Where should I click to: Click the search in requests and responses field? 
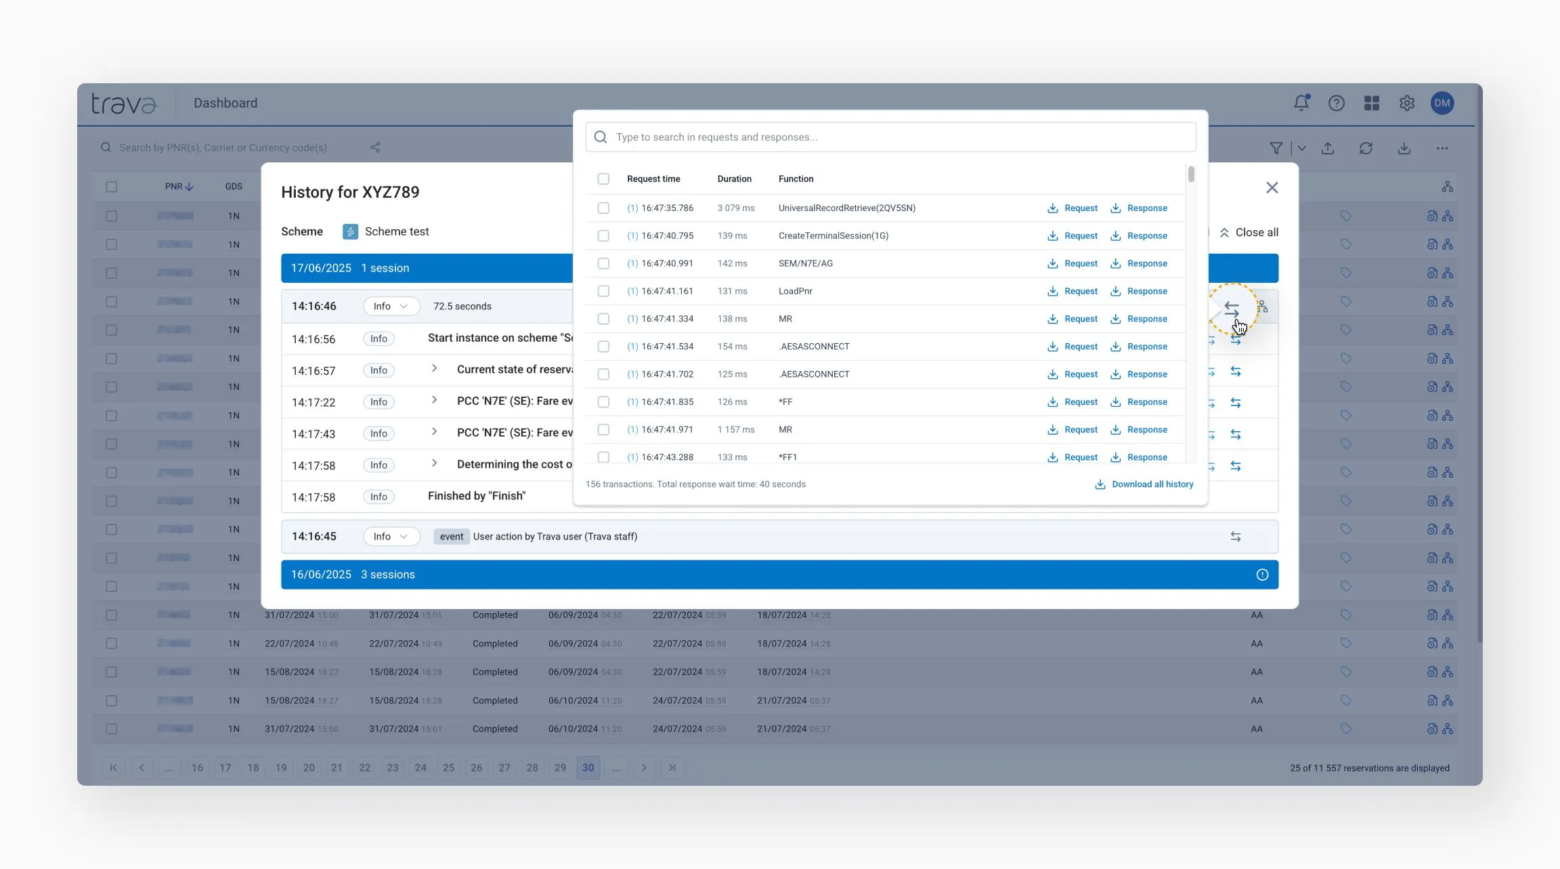[x=890, y=137]
